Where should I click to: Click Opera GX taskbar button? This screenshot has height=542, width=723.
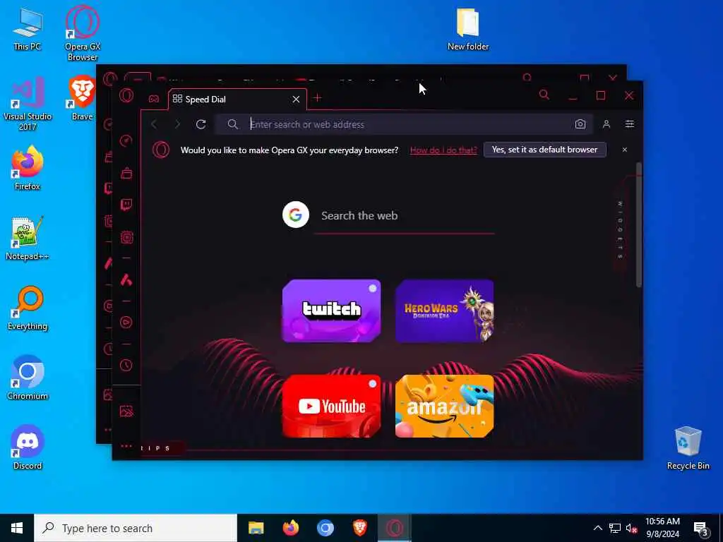(395, 528)
